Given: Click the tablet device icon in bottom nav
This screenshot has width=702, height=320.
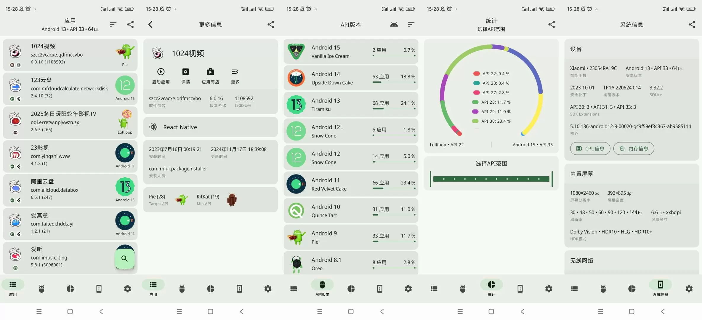Looking at the screenshot, I should (x=98, y=288).
